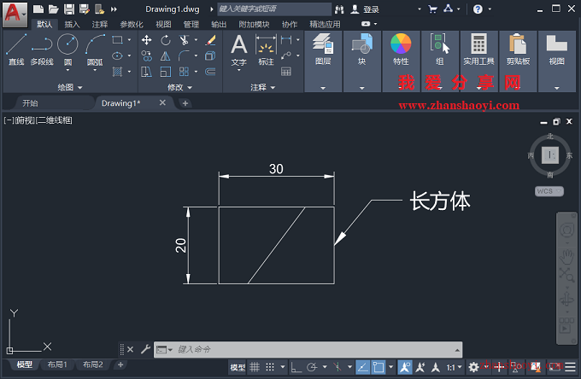The width and height of the screenshot is (581, 379).
Task: Activate the Stretch tool
Action: pyautogui.click(x=146, y=72)
